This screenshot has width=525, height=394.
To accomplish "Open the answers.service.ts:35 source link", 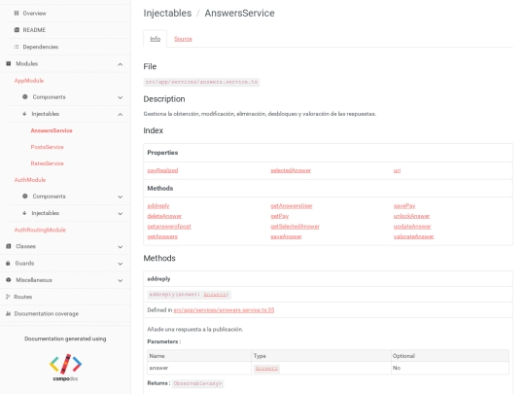I will pyautogui.click(x=224, y=310).
